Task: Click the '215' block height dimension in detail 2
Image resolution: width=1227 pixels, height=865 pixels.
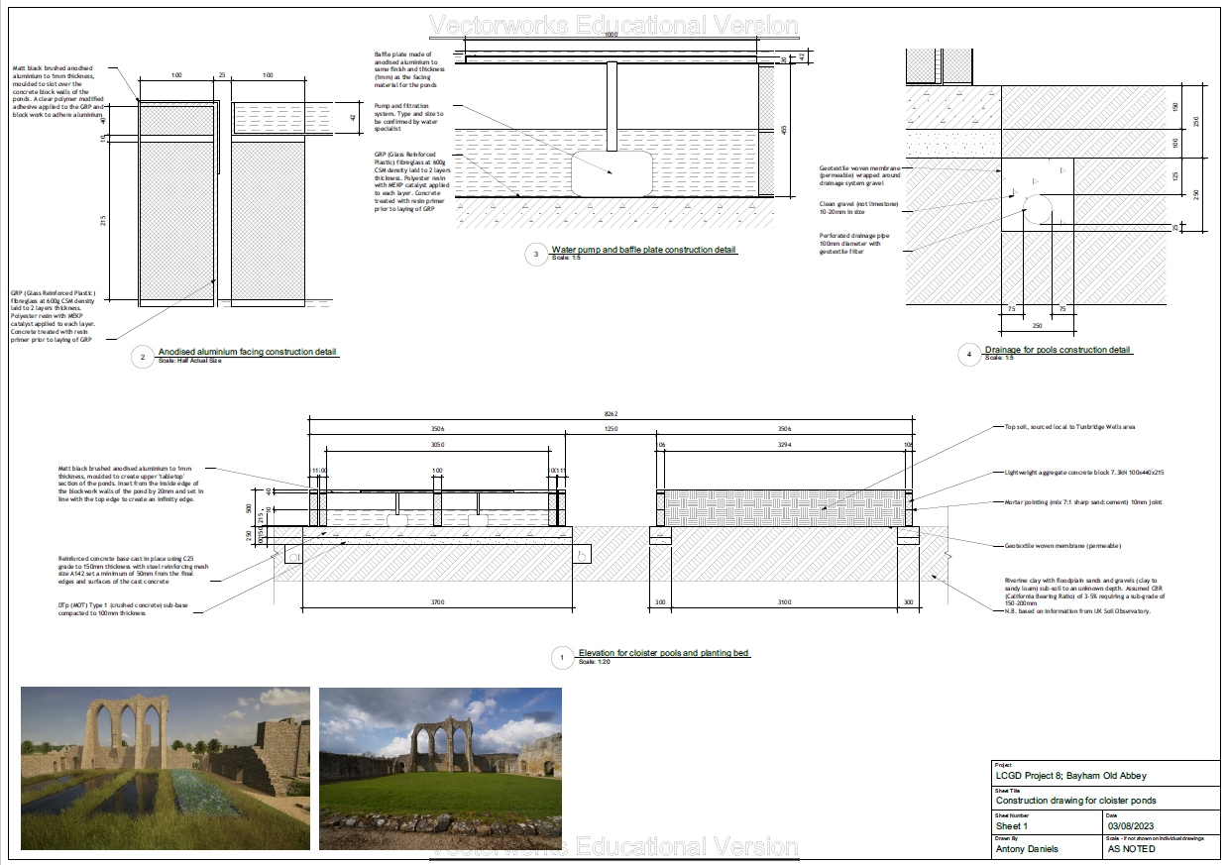Action: 103,221
